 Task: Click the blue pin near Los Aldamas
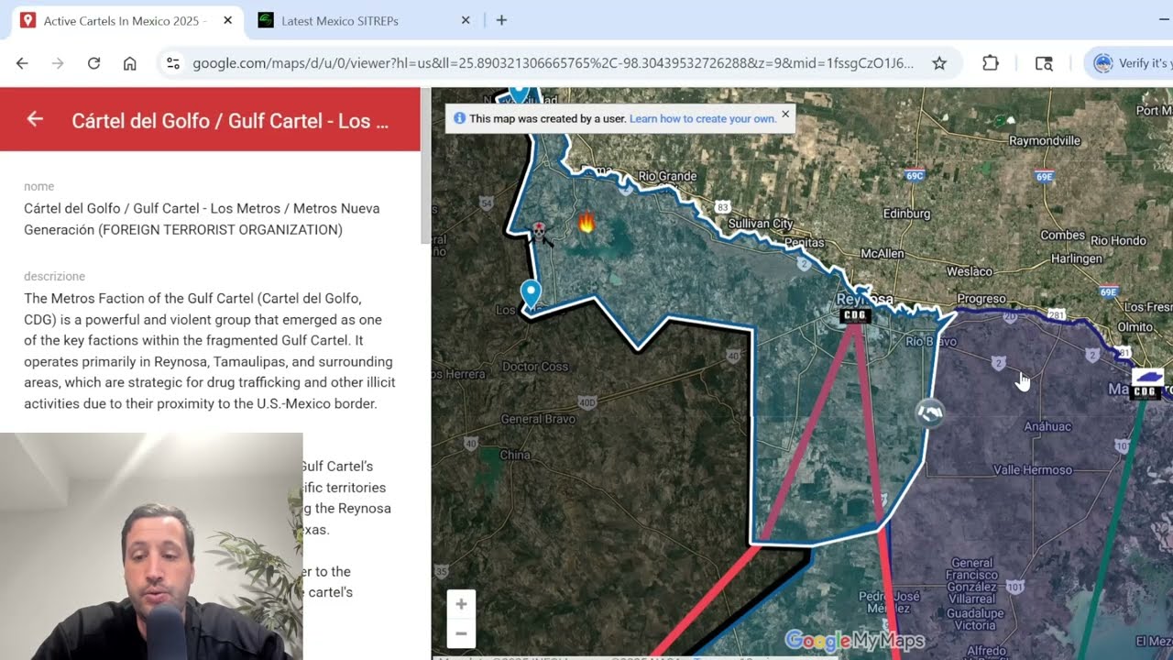(531, 294)
